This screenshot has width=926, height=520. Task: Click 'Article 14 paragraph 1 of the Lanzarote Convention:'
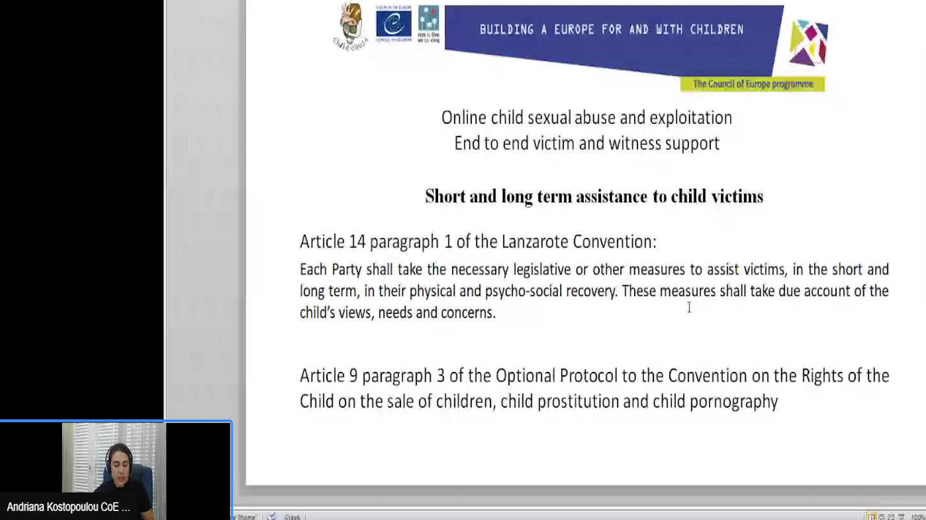coord(478,241)
